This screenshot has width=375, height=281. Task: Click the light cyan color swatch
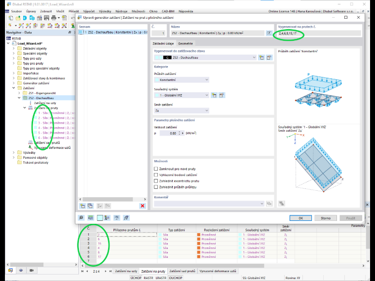[x=100, y=218]
